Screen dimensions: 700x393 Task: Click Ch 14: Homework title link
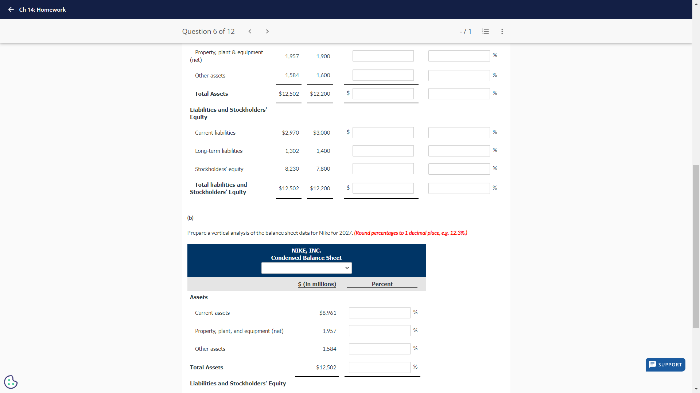[42, 9]
